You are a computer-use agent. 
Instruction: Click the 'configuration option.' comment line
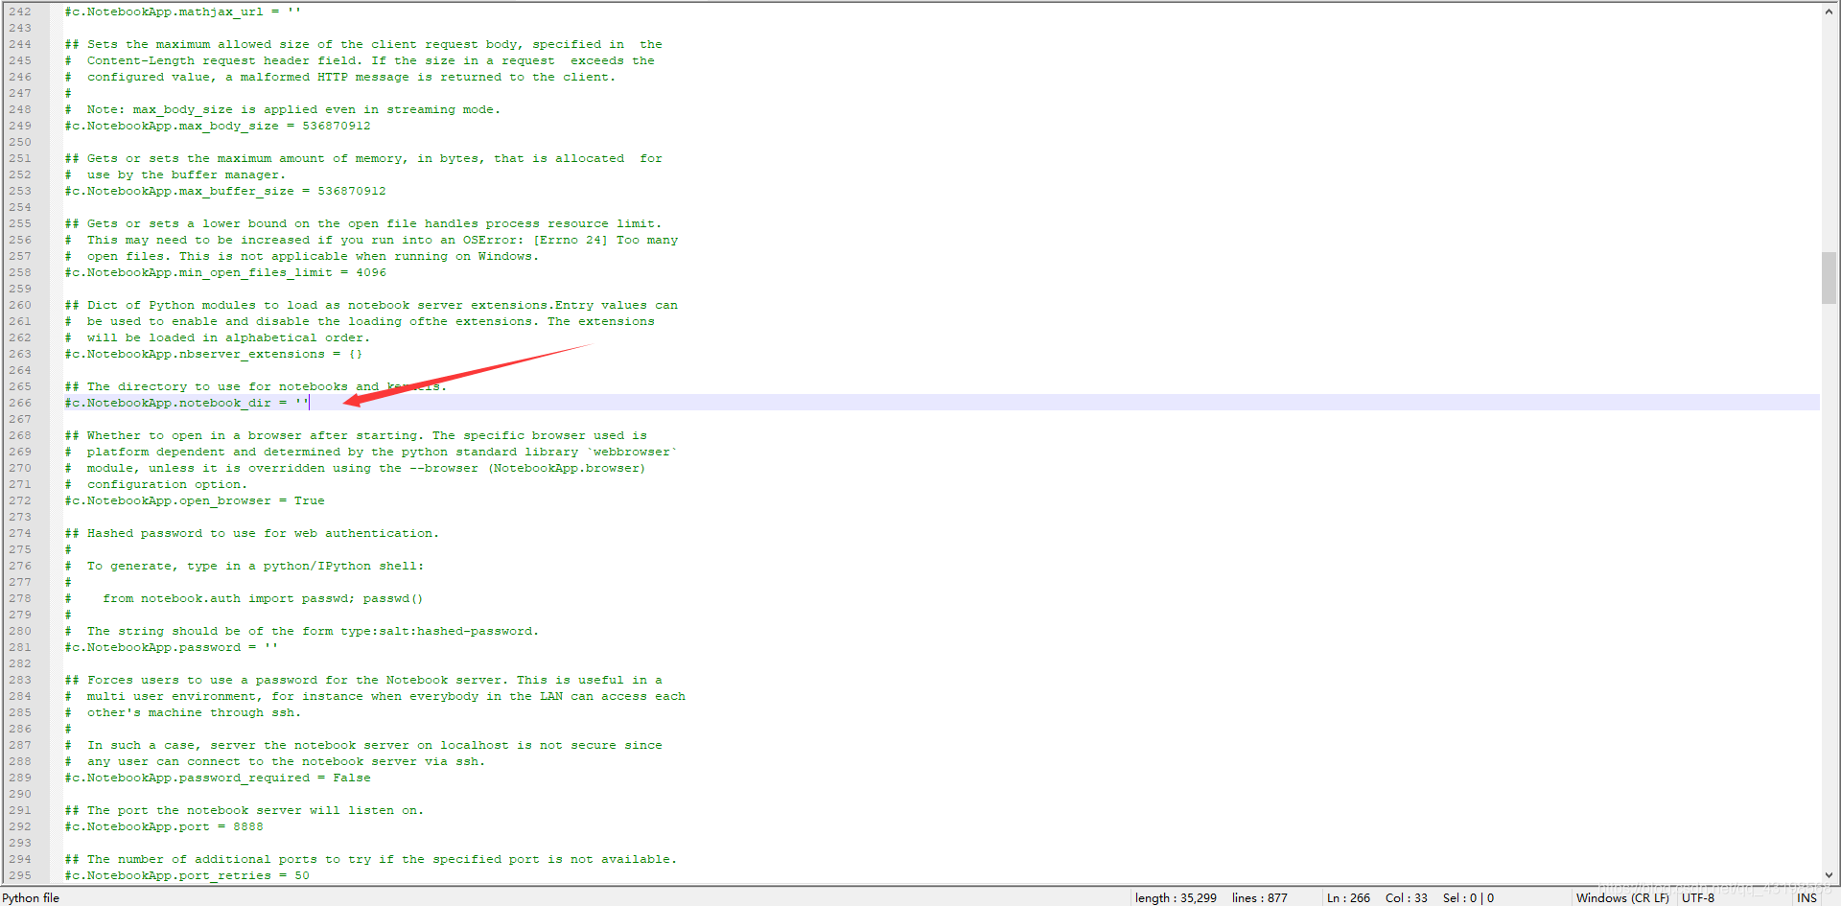(x=156, y=484)
